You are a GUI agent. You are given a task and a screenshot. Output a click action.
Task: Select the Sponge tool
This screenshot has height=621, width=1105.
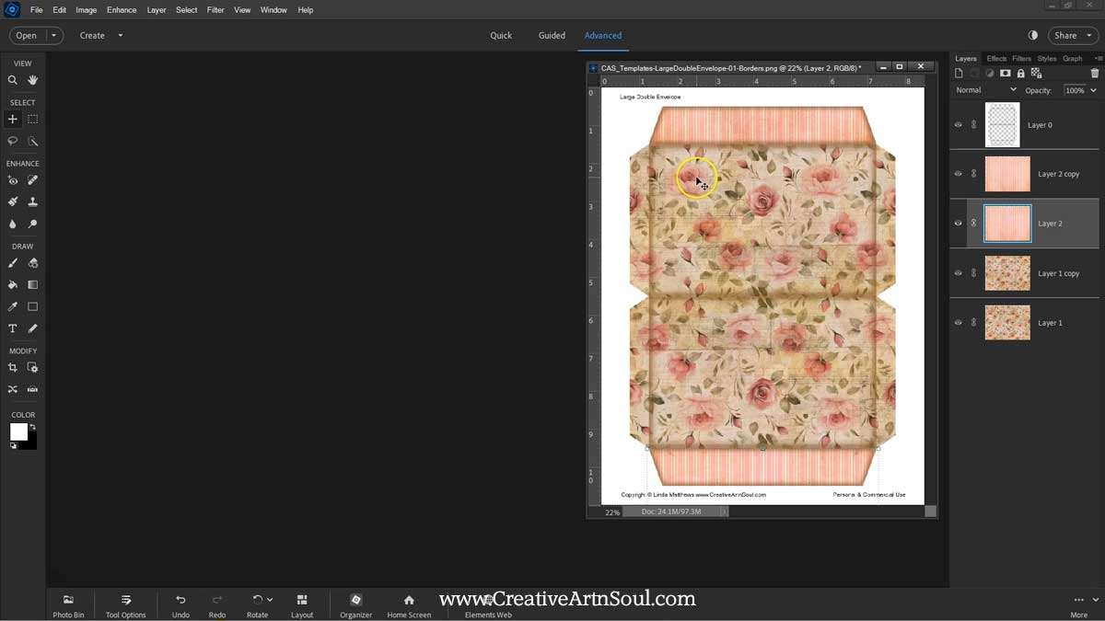pos(32,224)
